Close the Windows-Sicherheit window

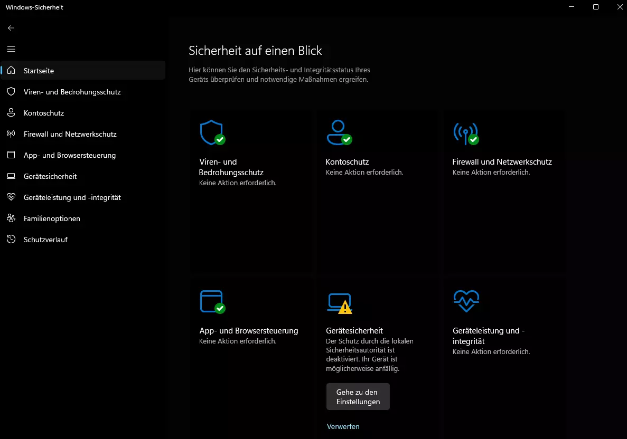click(620, 7)
